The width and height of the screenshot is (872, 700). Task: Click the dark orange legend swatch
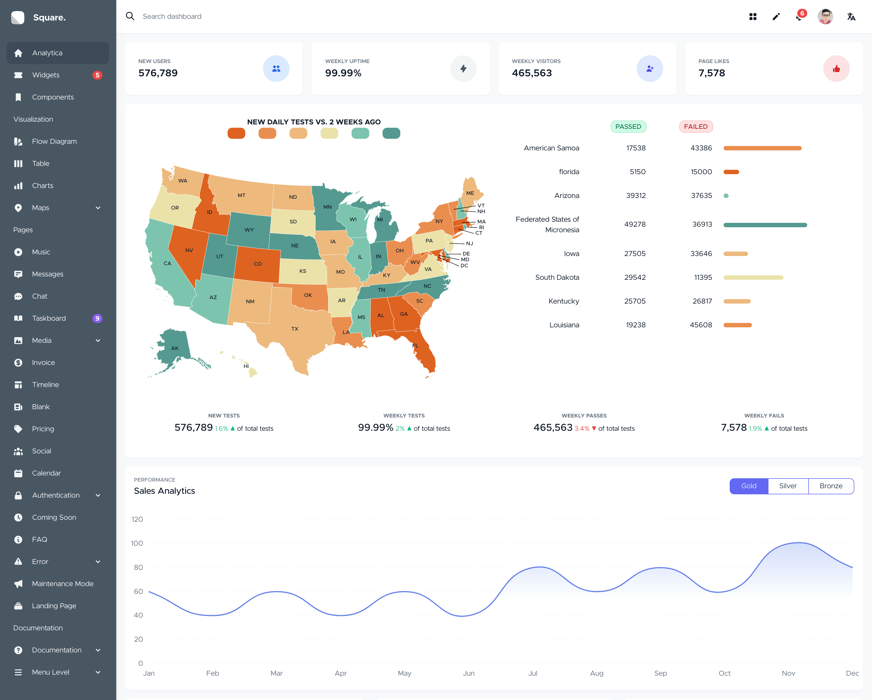click(x=236, y=133)
